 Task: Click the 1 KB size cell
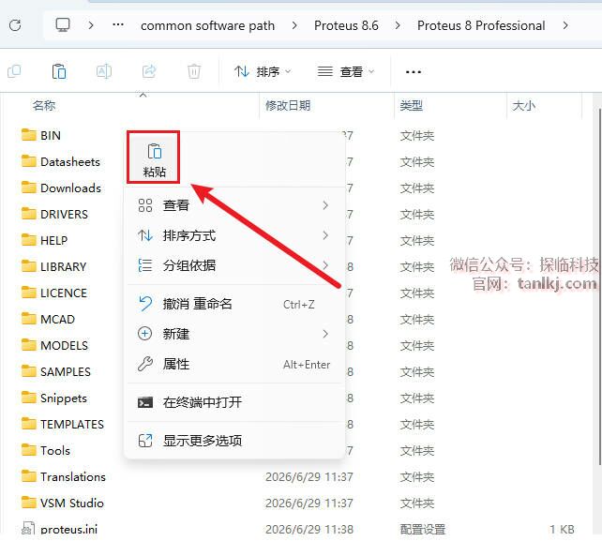(x=562, y=529)
